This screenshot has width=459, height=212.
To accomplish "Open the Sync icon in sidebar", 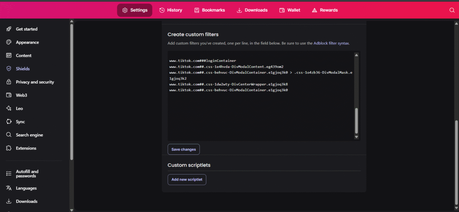I will (x=9, y=122).
